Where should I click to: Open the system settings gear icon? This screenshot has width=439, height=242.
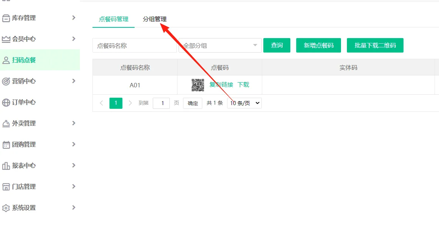(x=6, y=208)
